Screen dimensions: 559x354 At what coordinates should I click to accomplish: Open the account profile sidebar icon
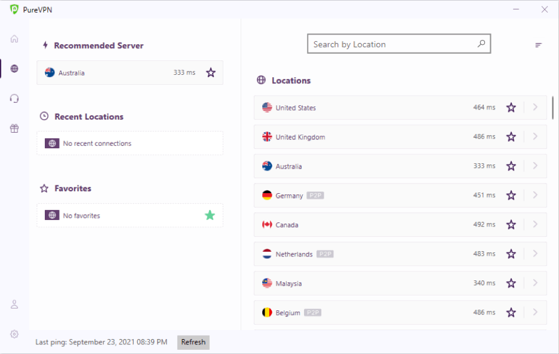point(14,304)
